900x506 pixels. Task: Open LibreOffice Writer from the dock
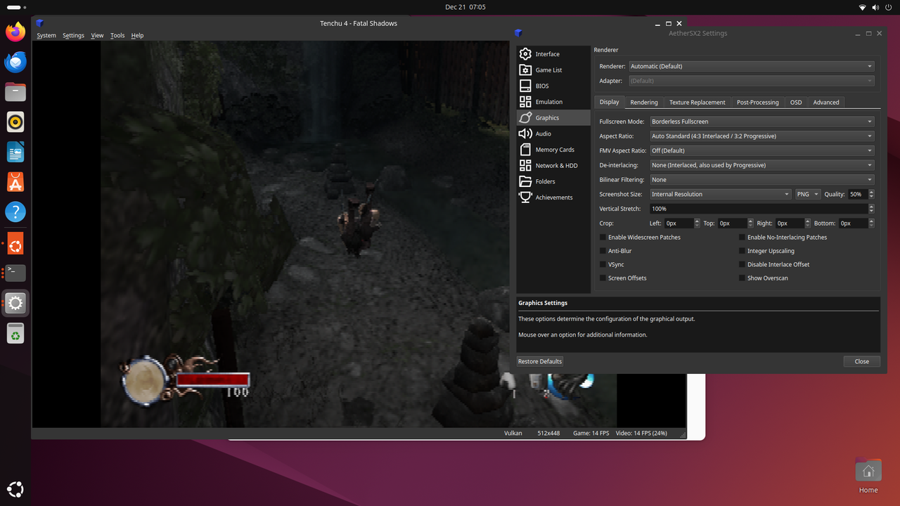[15, 152]
